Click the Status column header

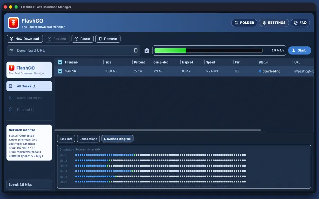263,62
